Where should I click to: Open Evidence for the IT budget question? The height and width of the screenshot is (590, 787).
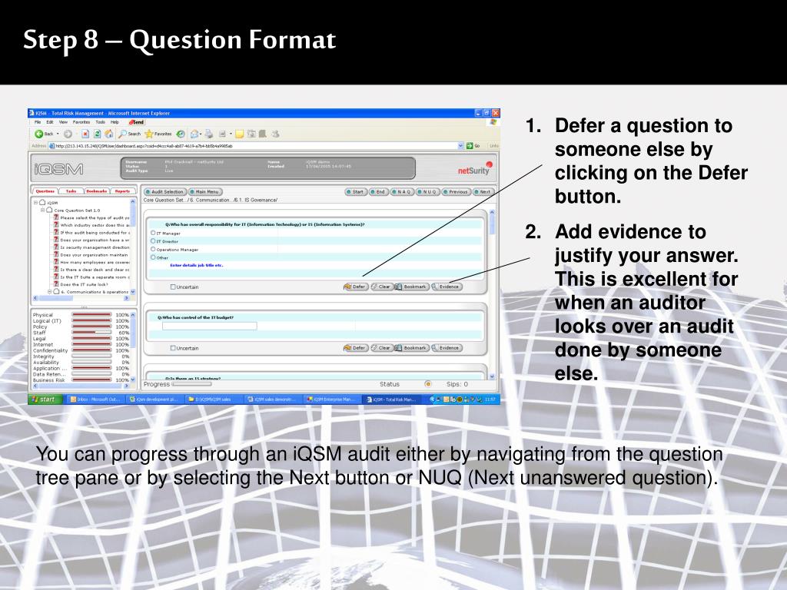447,348
